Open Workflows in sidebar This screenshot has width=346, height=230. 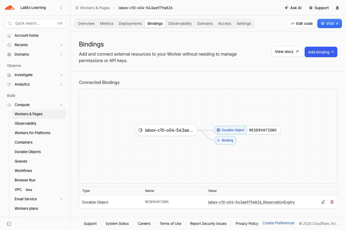(x=39, y=171)
